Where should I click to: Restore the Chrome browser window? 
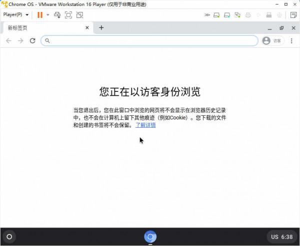281,28
